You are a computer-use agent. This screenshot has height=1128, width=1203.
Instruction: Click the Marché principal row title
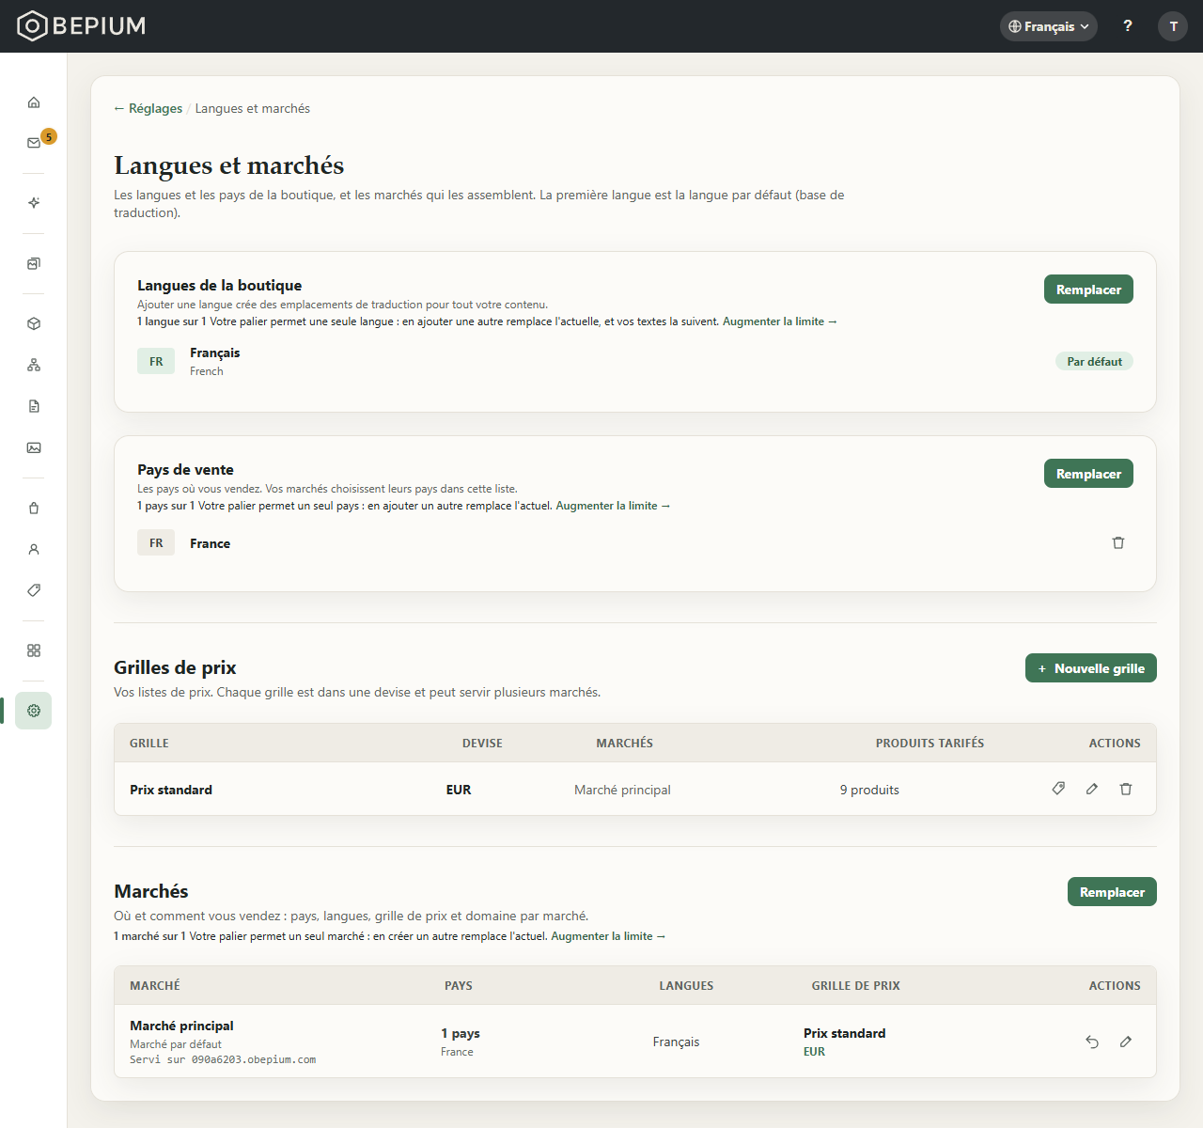pyautogui.click(x=181, y=1026)
